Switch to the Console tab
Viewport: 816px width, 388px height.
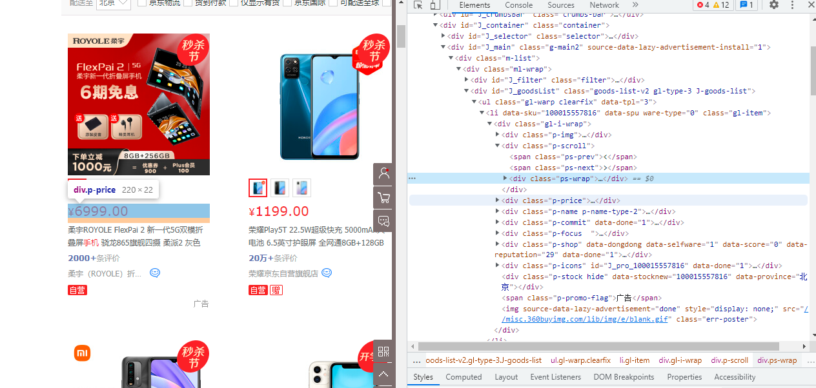(x=518, y=5)
